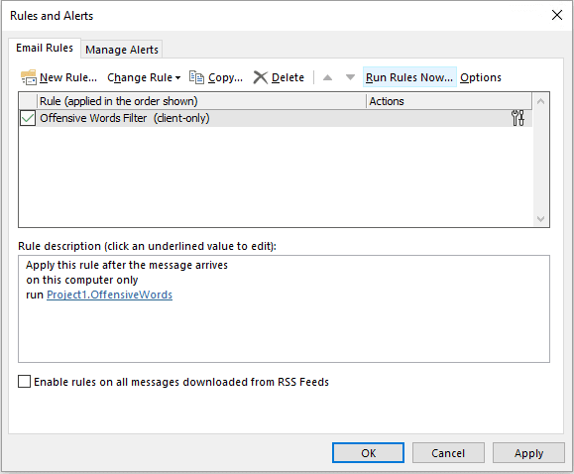Click the Delete X icon

261,77
